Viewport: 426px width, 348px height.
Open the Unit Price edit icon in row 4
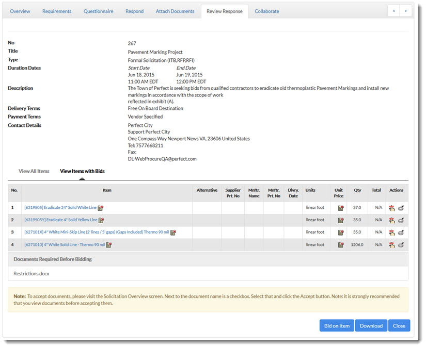click(x=341, y=245)
